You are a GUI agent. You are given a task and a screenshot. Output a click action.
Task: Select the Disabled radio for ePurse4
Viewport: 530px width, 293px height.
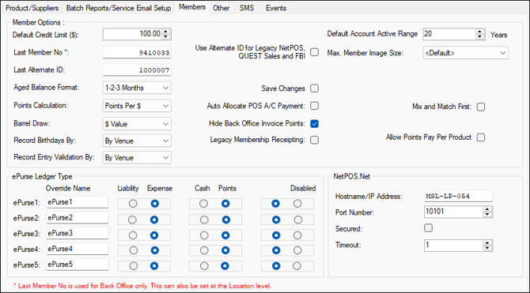[x=297, y=250]
